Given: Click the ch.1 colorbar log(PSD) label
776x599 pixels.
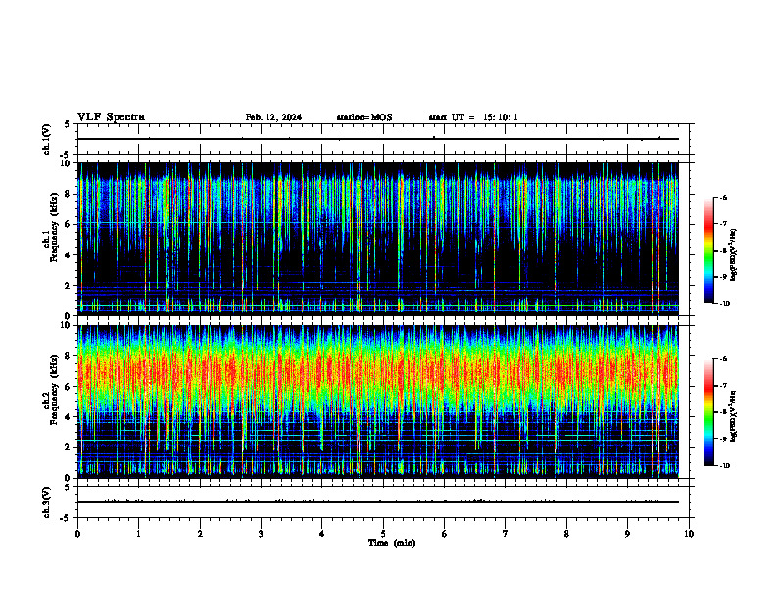Looking at the screenshot, I should click(x=734, y=254).
